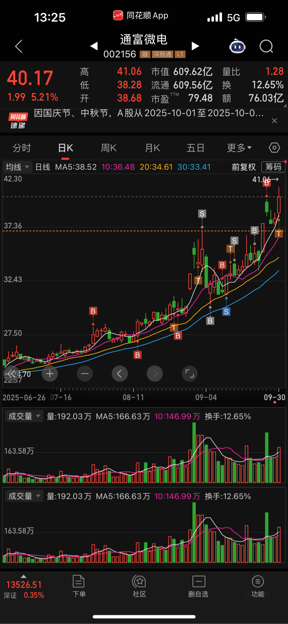Open 同花顺 App return link in status bar
Image resolution: width=288 pixels, height=624 pixels.
tap(141, 15)
